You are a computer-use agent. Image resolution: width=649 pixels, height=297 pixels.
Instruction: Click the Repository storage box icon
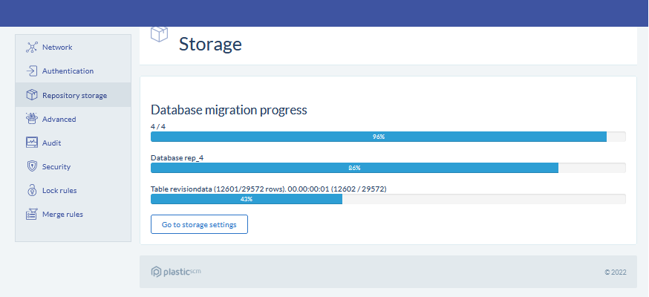(32, 95)
